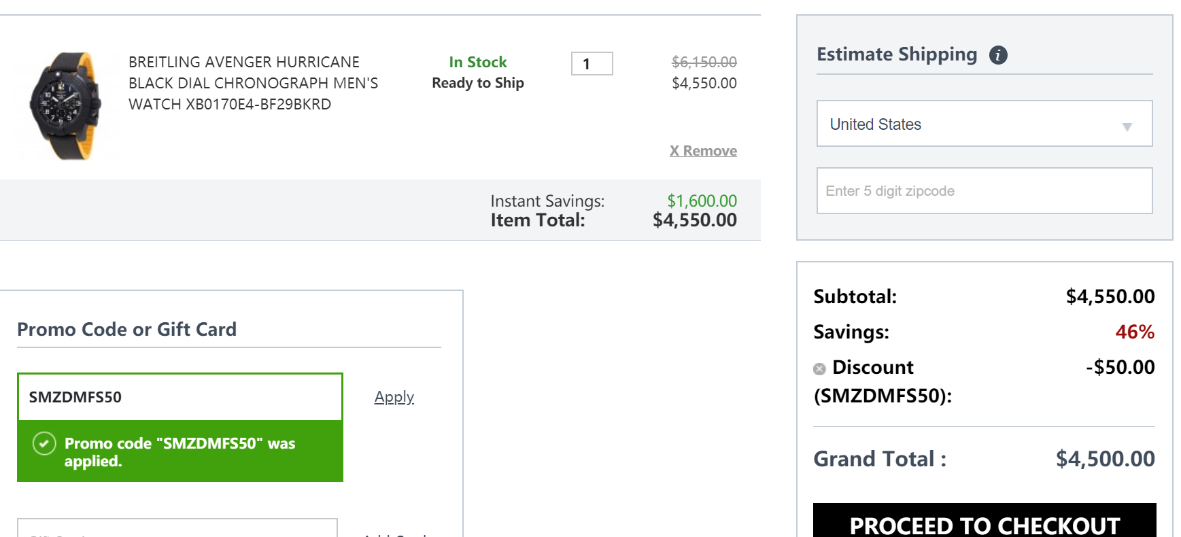Click the Instant Savings value $1,600.00

(x=702, y=201)
